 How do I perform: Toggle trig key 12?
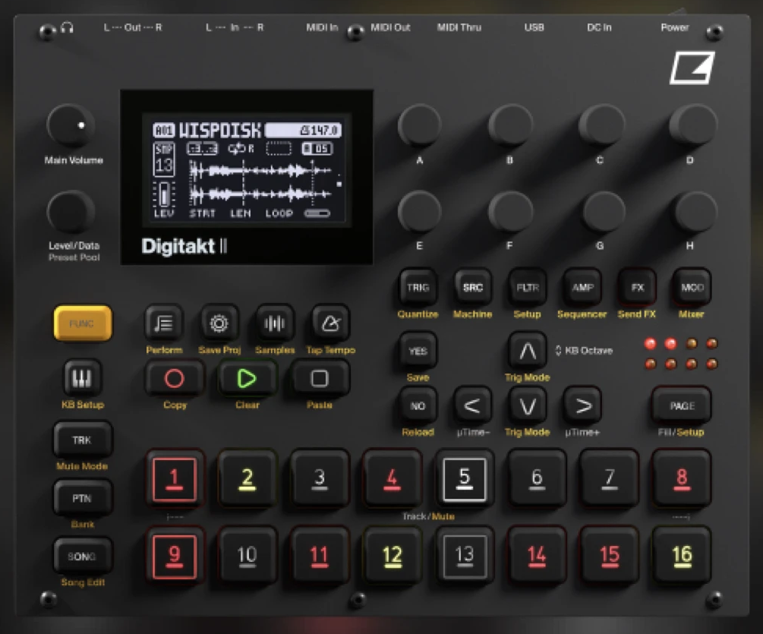click(392, 557)
